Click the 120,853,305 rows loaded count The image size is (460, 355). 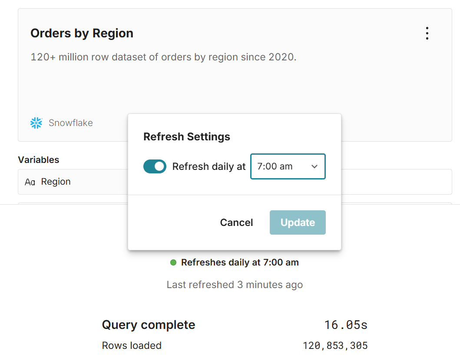click(x=335, y=346)
